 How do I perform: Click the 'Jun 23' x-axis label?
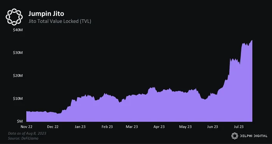(x=213, y=127)
